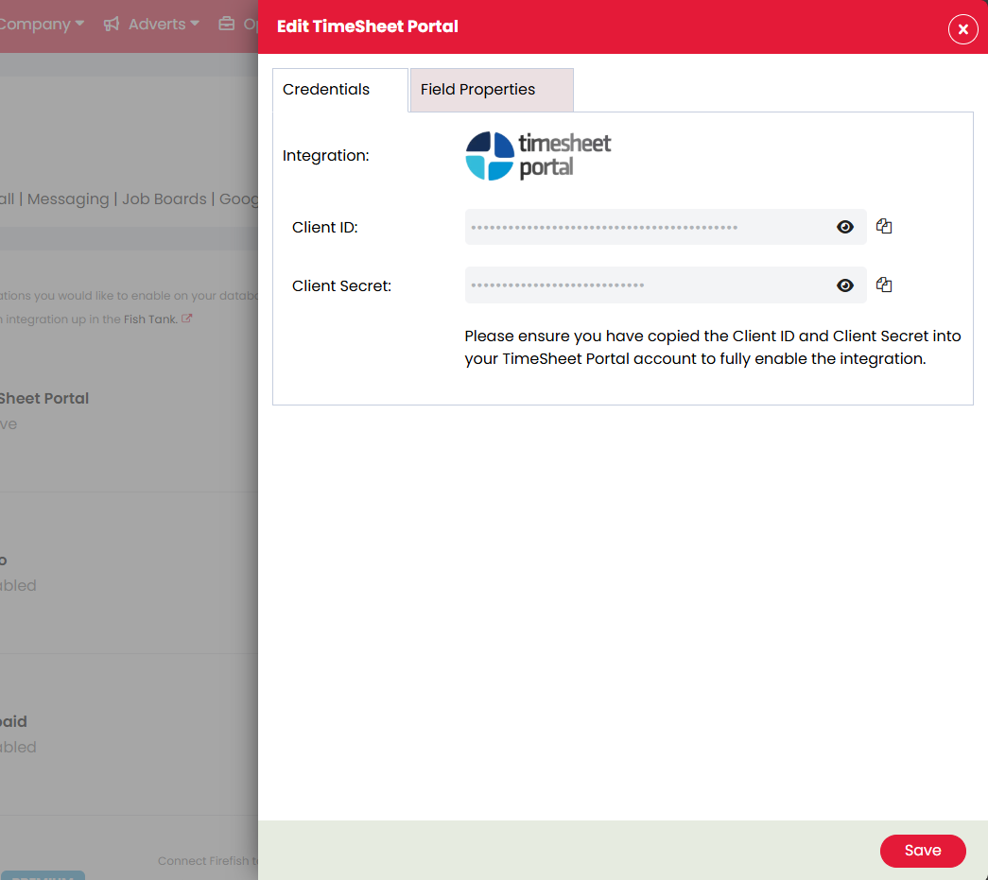Click the close X on the Edit TimeSheet Portal dialog

[x=962, y=28]
